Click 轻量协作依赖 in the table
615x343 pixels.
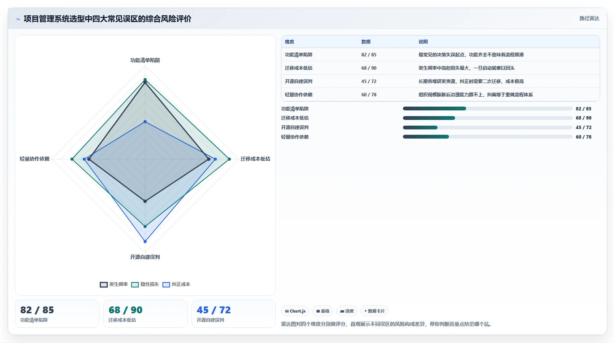[299, 95]
